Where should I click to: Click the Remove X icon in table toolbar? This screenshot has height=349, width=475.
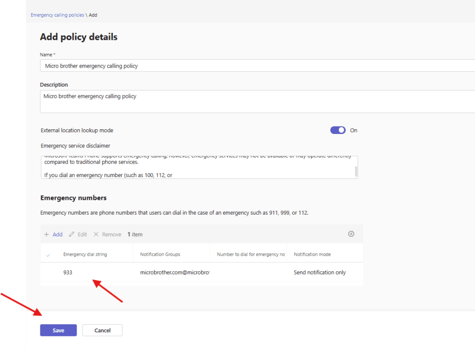tap(96, 235)
